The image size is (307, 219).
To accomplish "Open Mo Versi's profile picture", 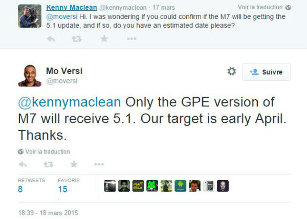I will pyautogui.click(x=30, y=75).
